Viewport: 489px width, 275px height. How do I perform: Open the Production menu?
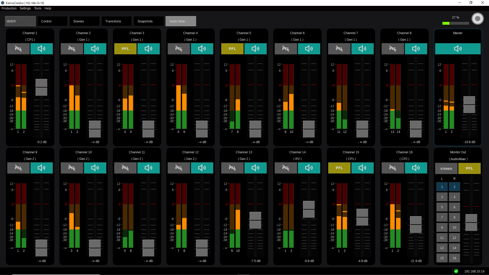coord(9,8)
